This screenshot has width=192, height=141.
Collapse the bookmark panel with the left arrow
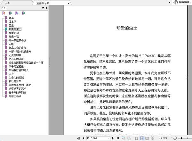[x=46, y=8]
